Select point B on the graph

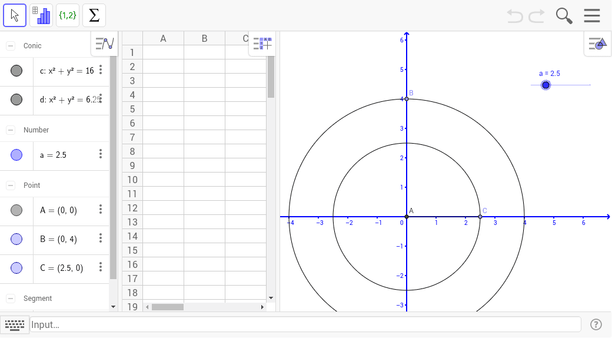407,99
